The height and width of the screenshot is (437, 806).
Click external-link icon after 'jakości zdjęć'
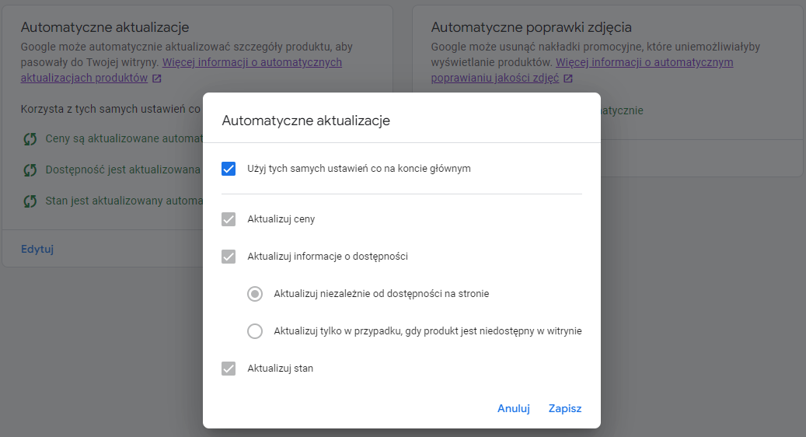tap(568, 79)
